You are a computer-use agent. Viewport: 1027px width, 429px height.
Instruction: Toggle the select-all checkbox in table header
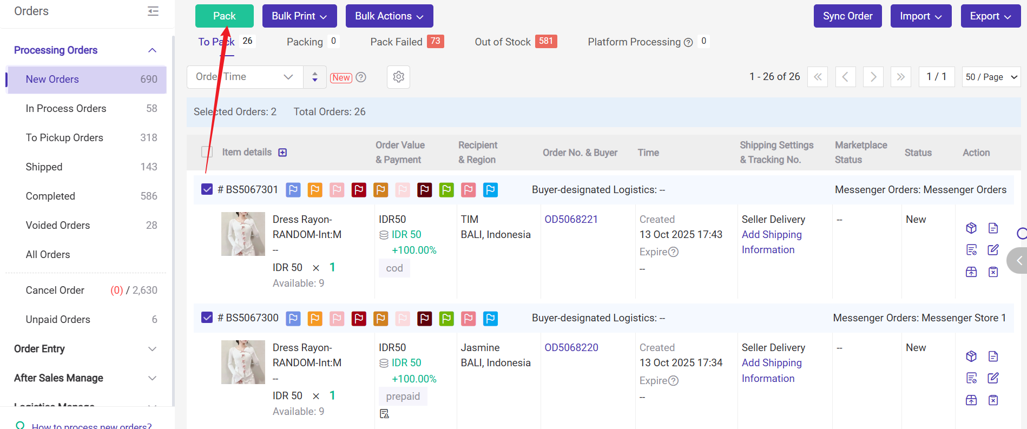207,152
